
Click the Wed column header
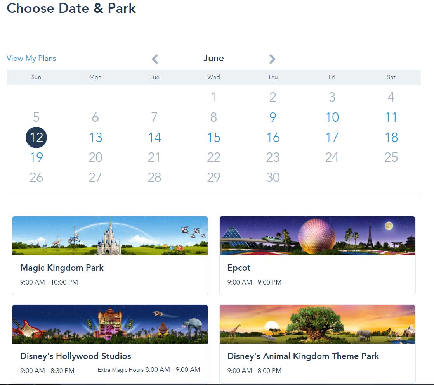[x=214, y=77]
